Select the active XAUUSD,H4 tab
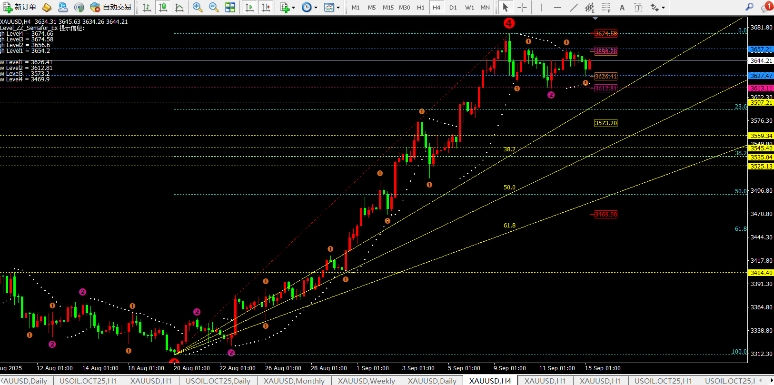This screenshot has height=385, width=774. pos(490,381)
